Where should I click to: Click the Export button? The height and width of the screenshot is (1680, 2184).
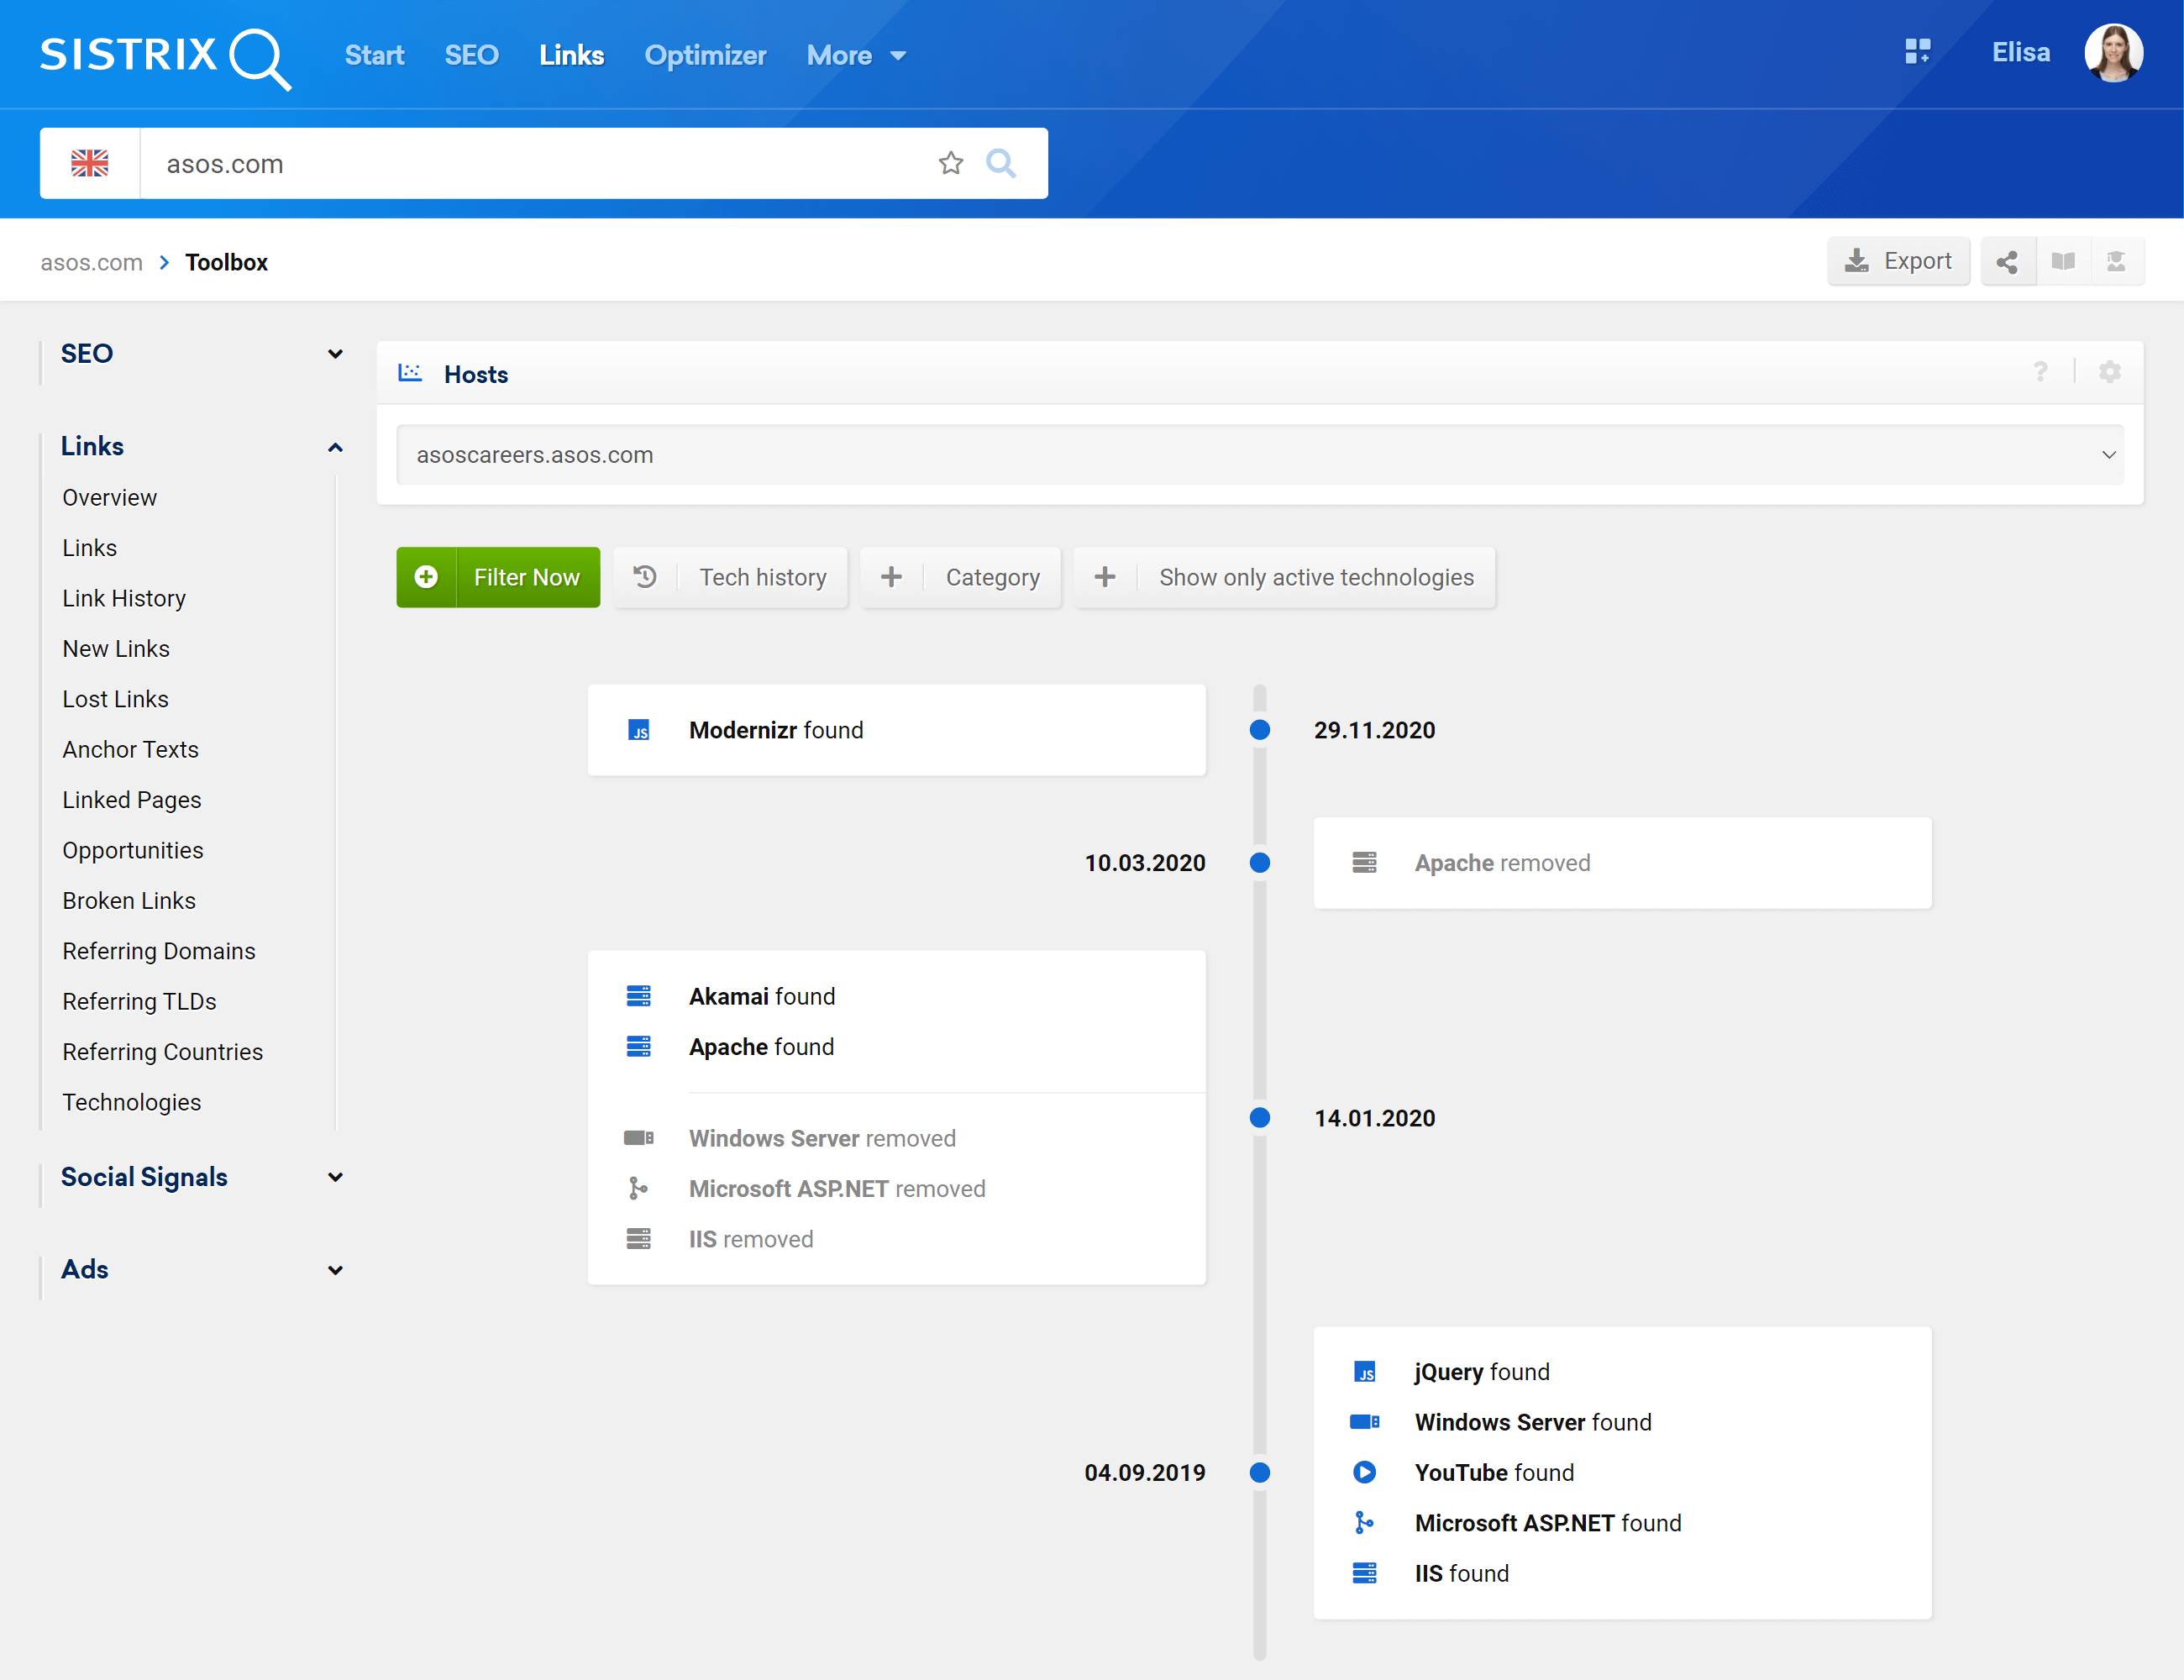[1898, 262]
